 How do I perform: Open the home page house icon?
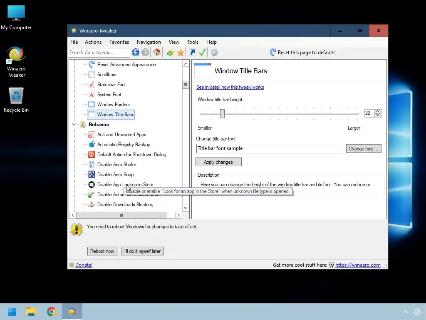point(157,52)
